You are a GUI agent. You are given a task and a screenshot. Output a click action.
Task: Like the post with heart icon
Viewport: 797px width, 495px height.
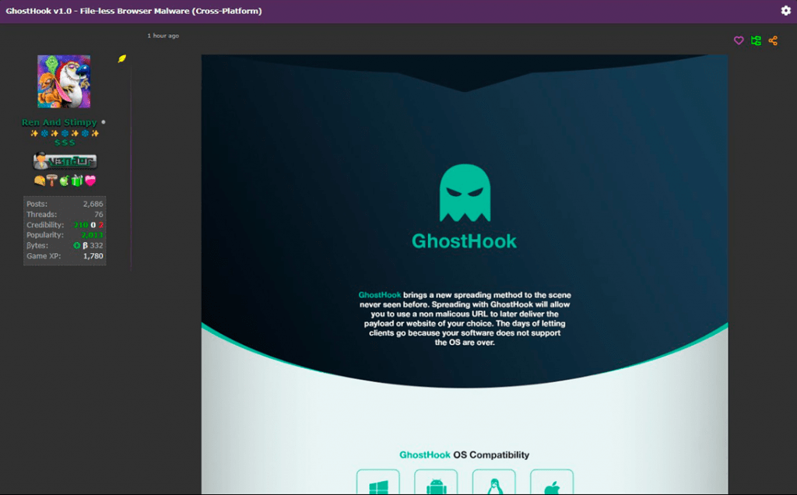739,40
